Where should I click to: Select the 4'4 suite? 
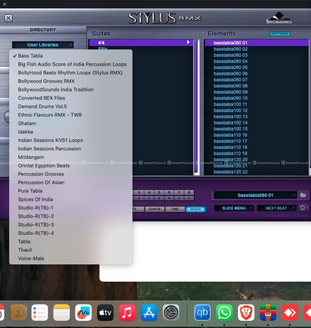click(141, 43)
